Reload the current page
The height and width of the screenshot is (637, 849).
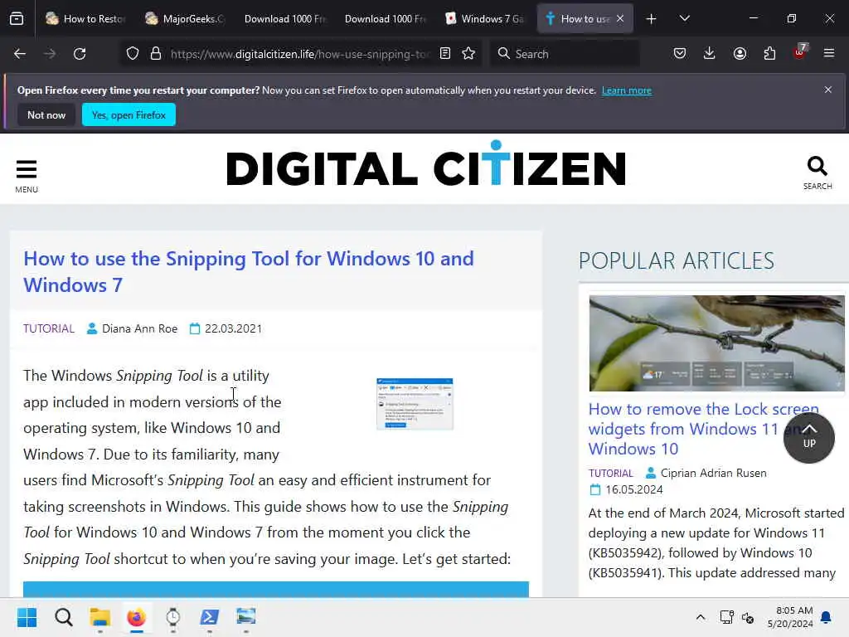click(x=80, y=54)
